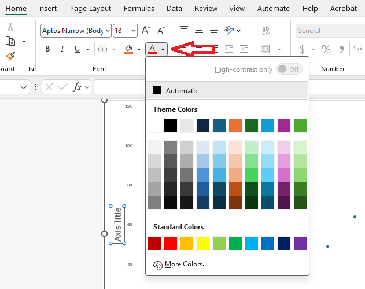Toggle Italic formatting
The height and width of the screenshot is (289, 365).
62,49
